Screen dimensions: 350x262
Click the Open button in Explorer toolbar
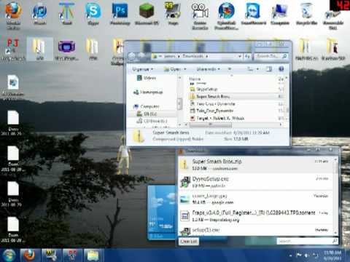click(173, 69)
